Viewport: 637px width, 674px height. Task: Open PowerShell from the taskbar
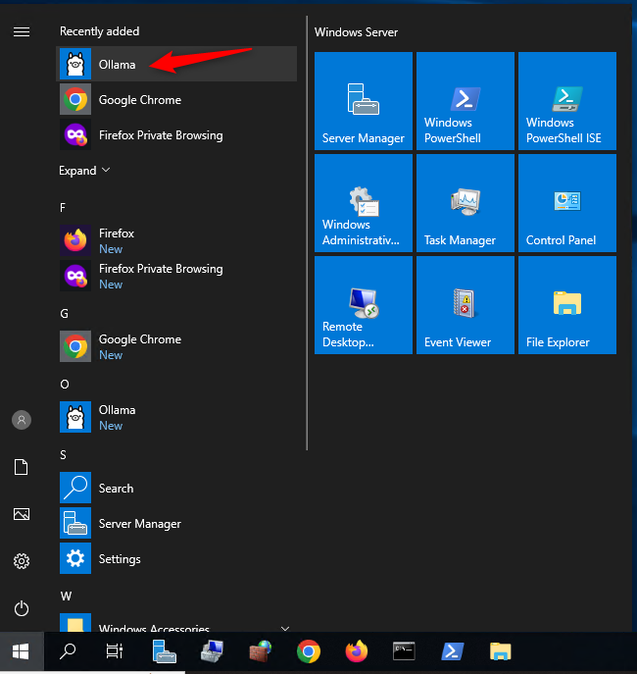(453, 651)
